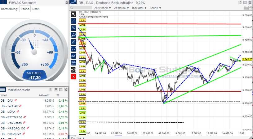Sort by the Wert column header
Screen dimensions: 253x139
(x=4, y=95)
